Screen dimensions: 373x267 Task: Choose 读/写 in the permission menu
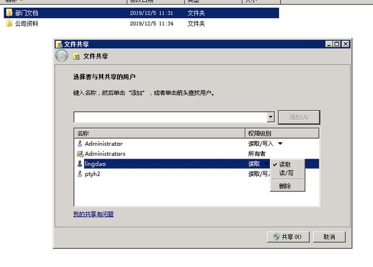pyautogui.click(x=286, y=173)
